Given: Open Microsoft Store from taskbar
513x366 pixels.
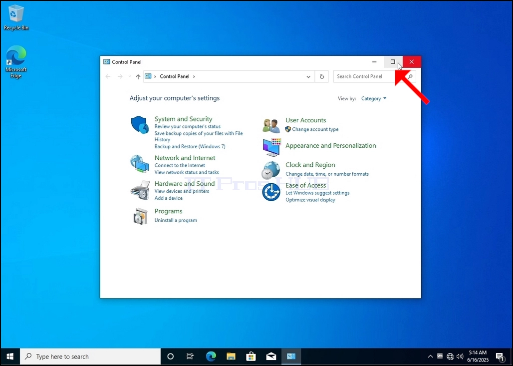Looking at the screenshot, I should 251,356.
